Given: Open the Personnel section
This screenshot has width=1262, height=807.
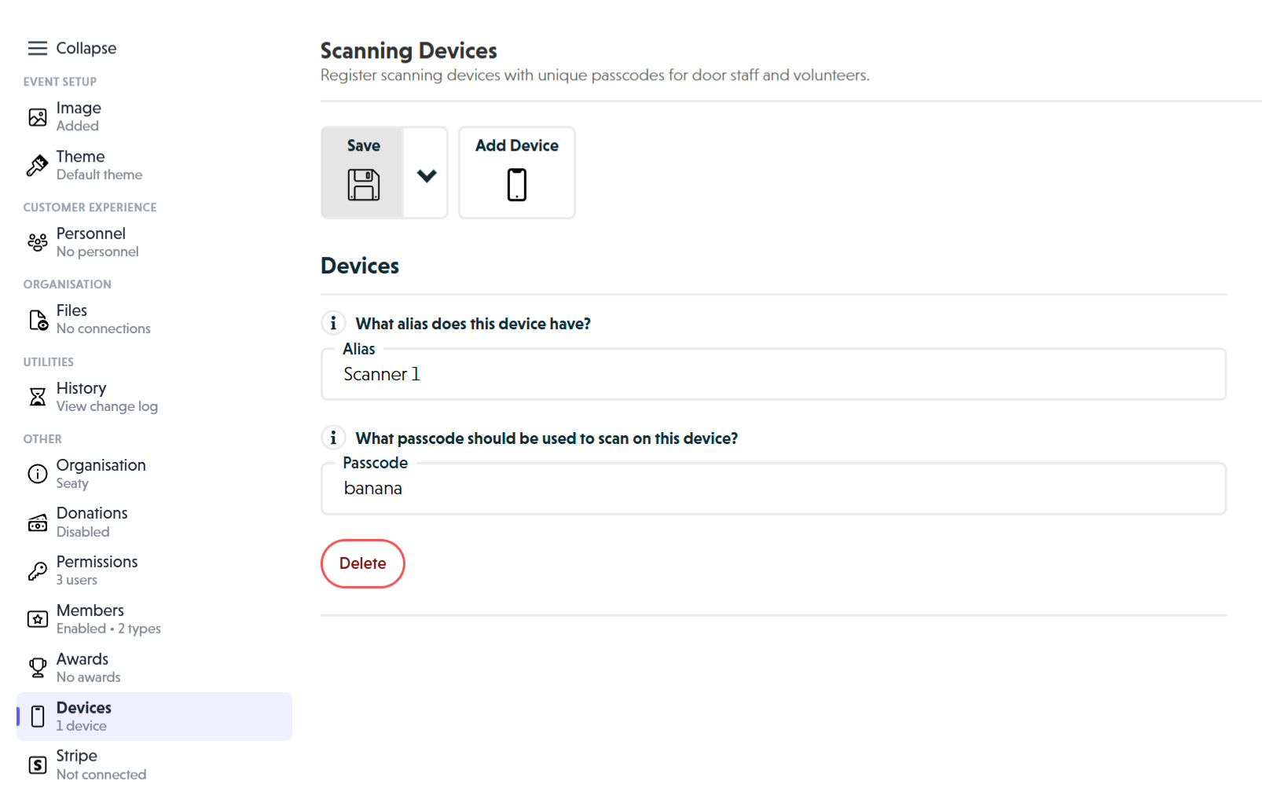Looking at the screenshot, I should point(154,242).
